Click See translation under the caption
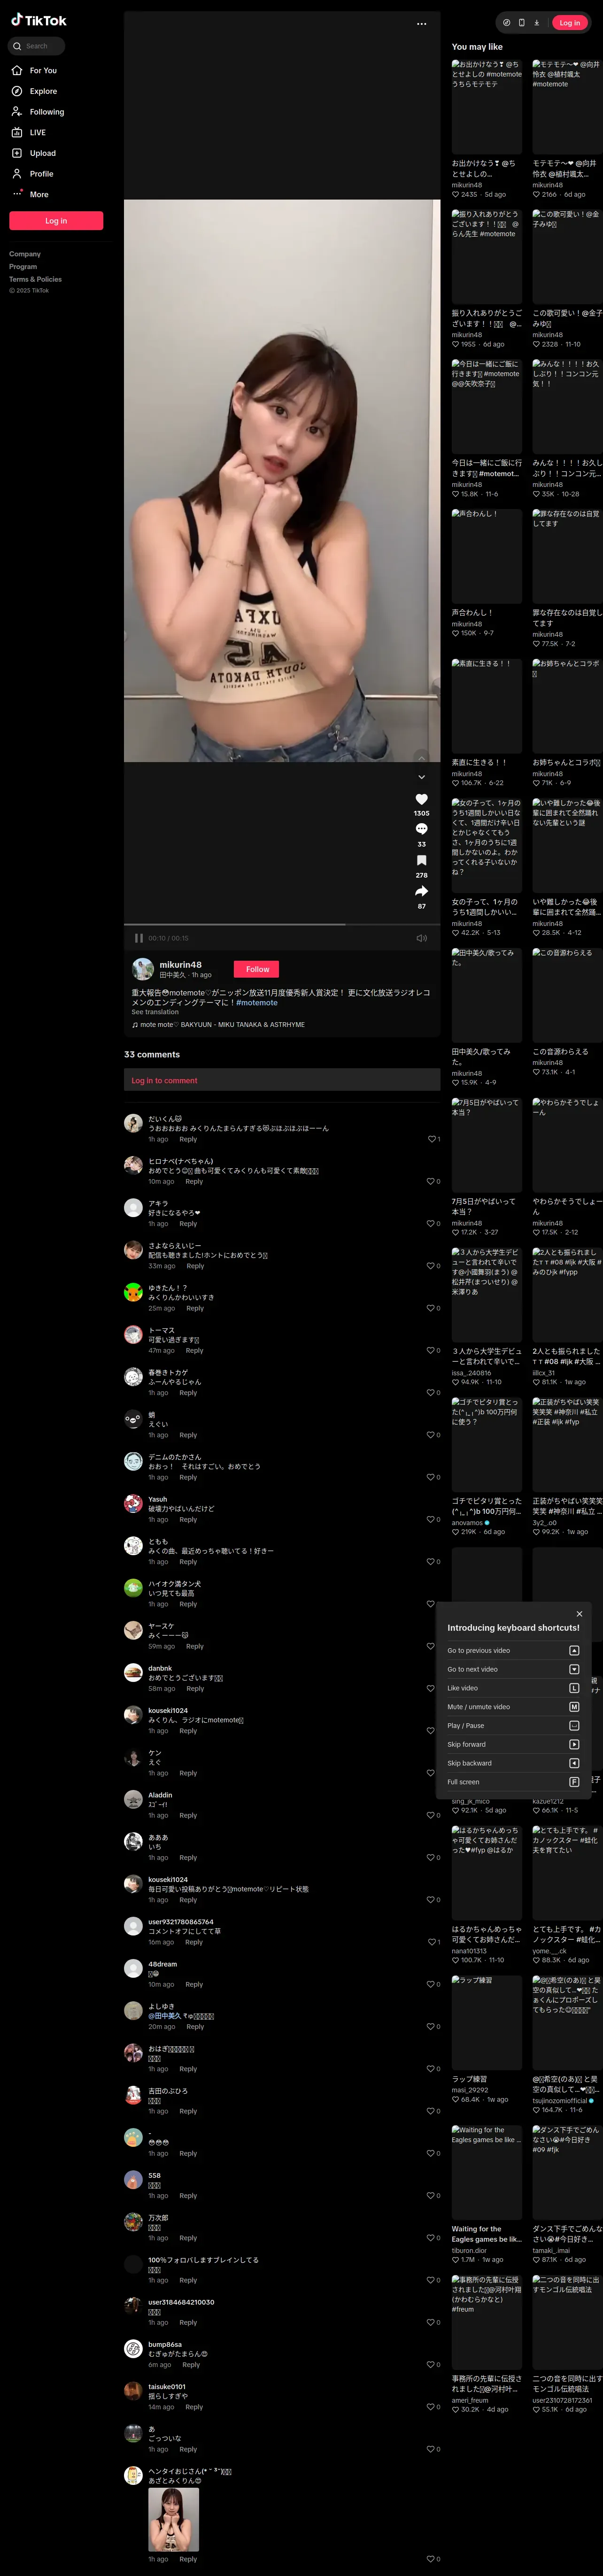Image resolution: width=603 pixels, height=2576 pixels. pyautogui.click(x=155, y=1012)
